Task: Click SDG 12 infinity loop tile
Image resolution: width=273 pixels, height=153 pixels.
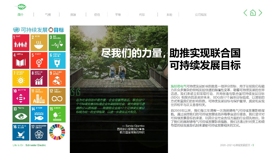Action: pyautogui.click(x=57, y=96)
